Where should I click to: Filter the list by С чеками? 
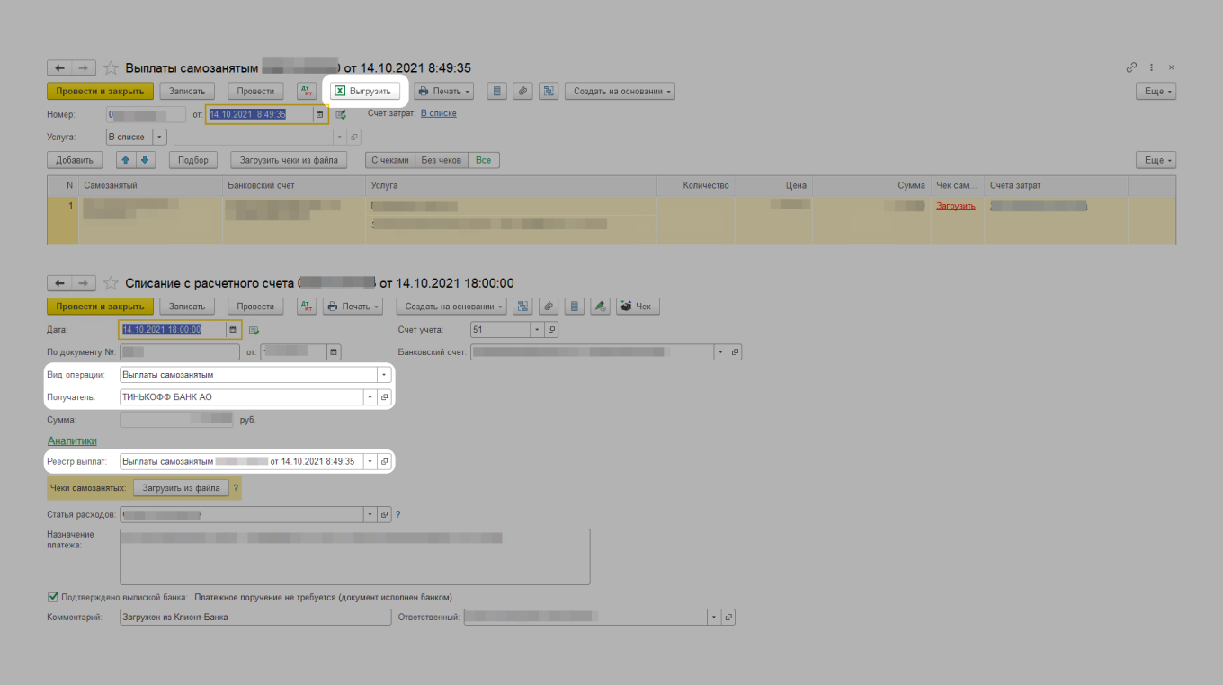tap(389, 160)
